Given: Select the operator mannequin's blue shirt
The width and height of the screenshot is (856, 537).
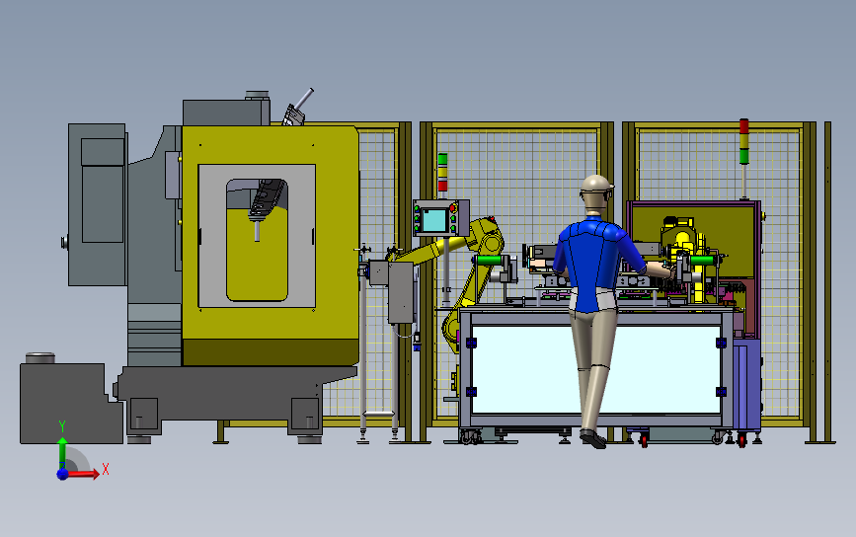Looking at the screenshot, I should point(595,264).
